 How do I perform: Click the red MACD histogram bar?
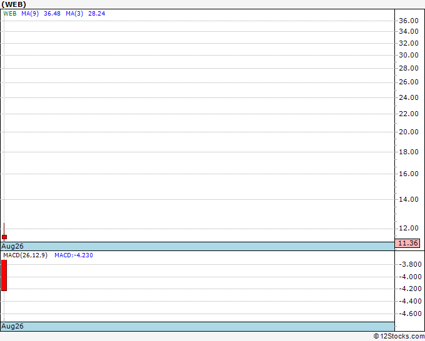pyautogui.click(x=4, y=275)
